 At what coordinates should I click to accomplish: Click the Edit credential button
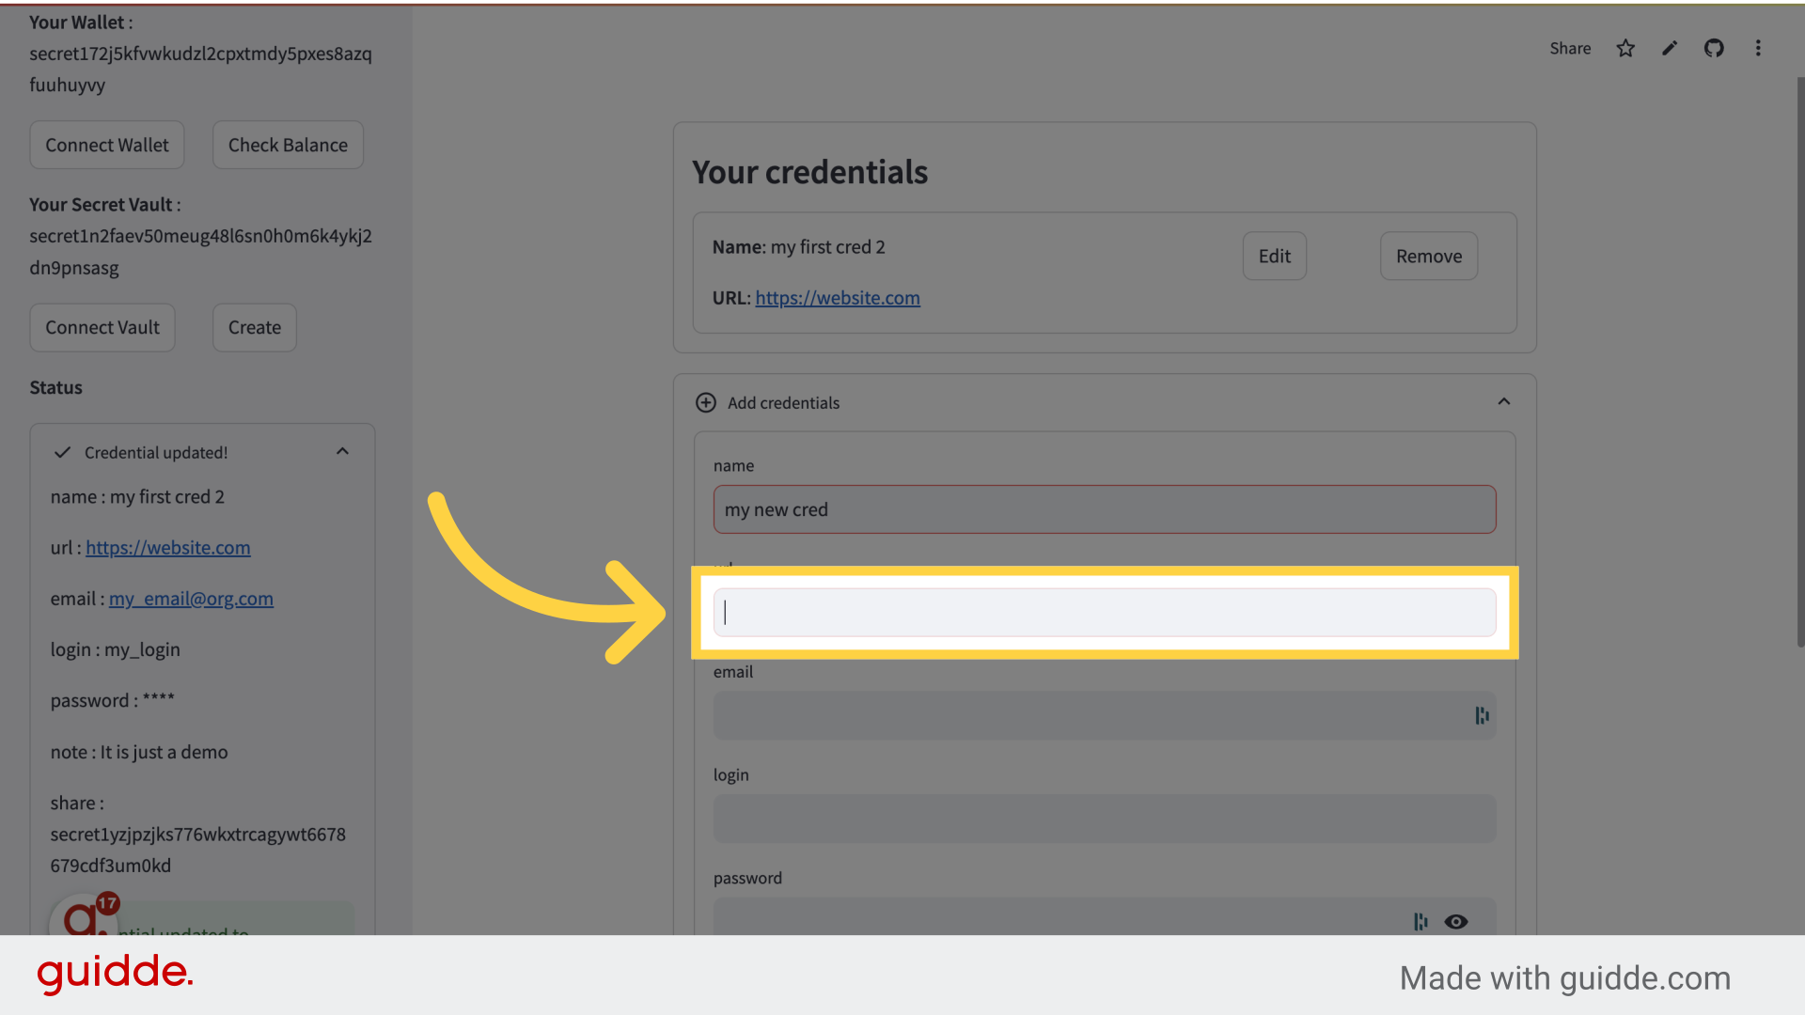click(x=1275, y=256)
